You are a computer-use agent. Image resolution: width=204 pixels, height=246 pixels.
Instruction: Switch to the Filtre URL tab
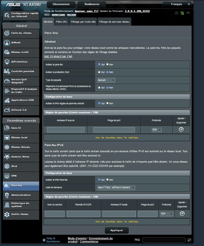point(61,22)
